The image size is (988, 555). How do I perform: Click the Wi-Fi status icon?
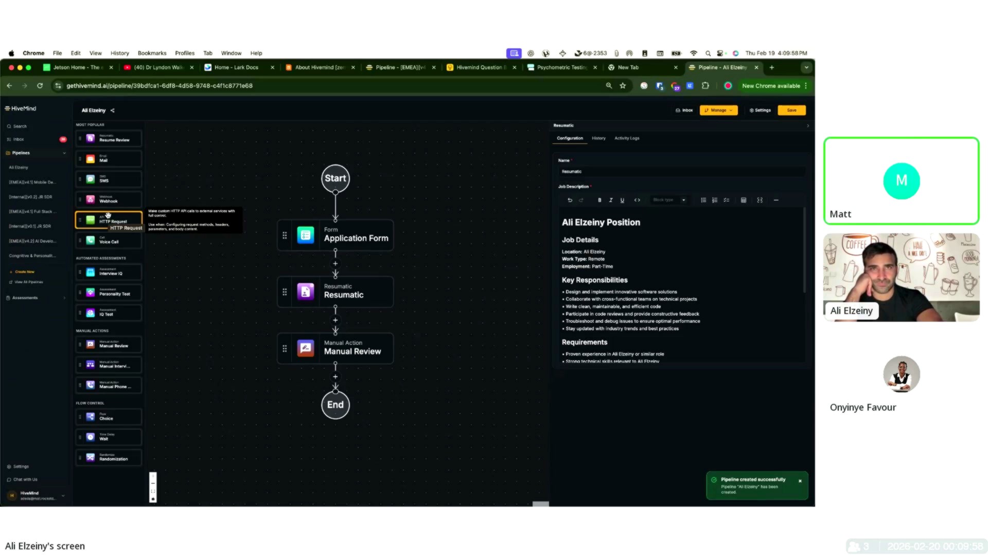point(694,53)
